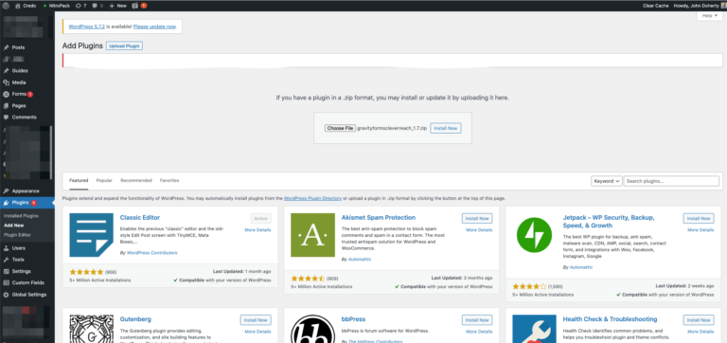727x343 pixels.
Task: Install Health Check & Troubleshooting plugin
Action: pyautogui.click(x=699, y=320)
